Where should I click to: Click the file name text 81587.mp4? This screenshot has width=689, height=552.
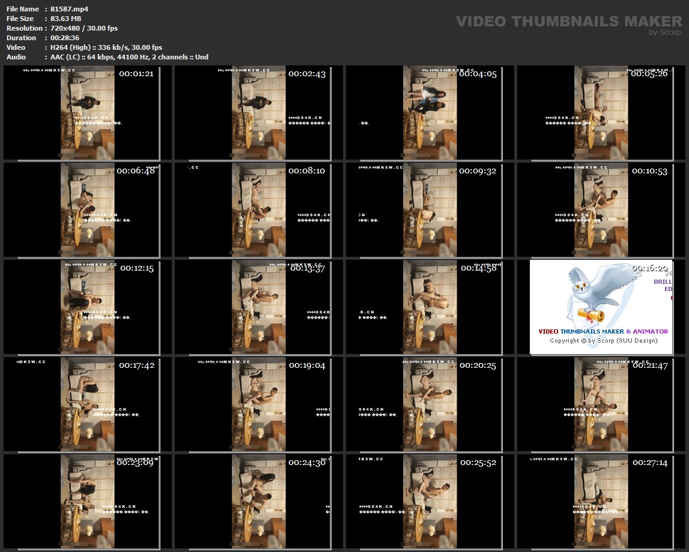point(70,9)
